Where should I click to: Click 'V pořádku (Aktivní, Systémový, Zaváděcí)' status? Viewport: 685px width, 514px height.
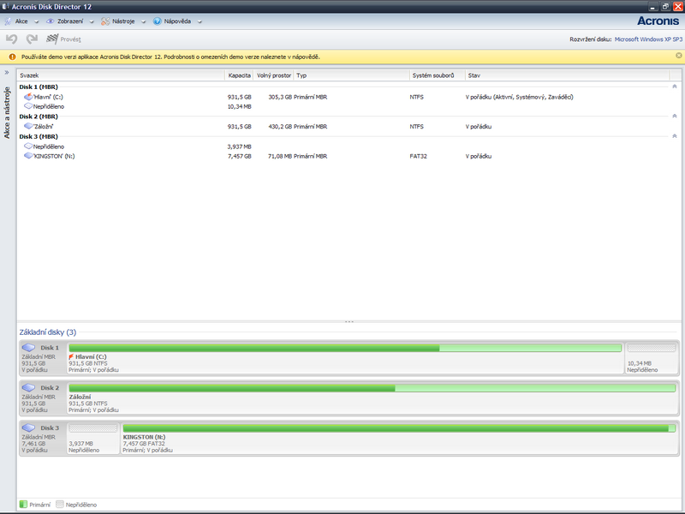tap(520, 97)
